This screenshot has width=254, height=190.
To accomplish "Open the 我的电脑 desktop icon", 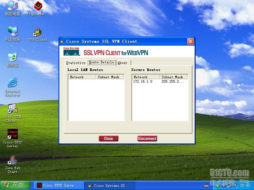I will (x=13, y=8).
